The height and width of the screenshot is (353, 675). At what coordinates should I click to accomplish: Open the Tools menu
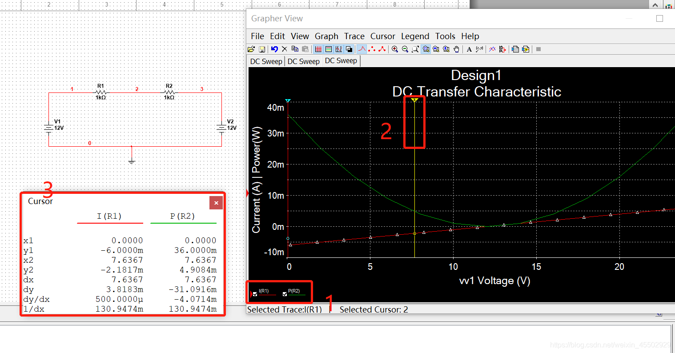(445, 36)
